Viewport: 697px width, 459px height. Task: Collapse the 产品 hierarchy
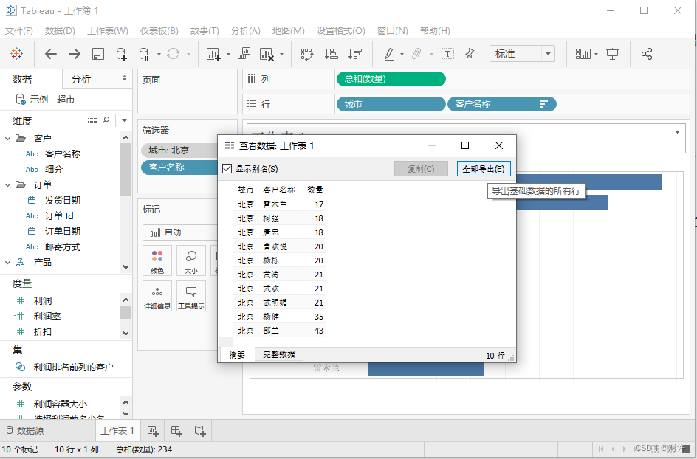[x=7, y=263]
